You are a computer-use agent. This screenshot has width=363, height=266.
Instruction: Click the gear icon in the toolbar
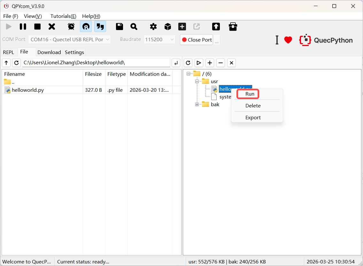(x=153, y=27)
